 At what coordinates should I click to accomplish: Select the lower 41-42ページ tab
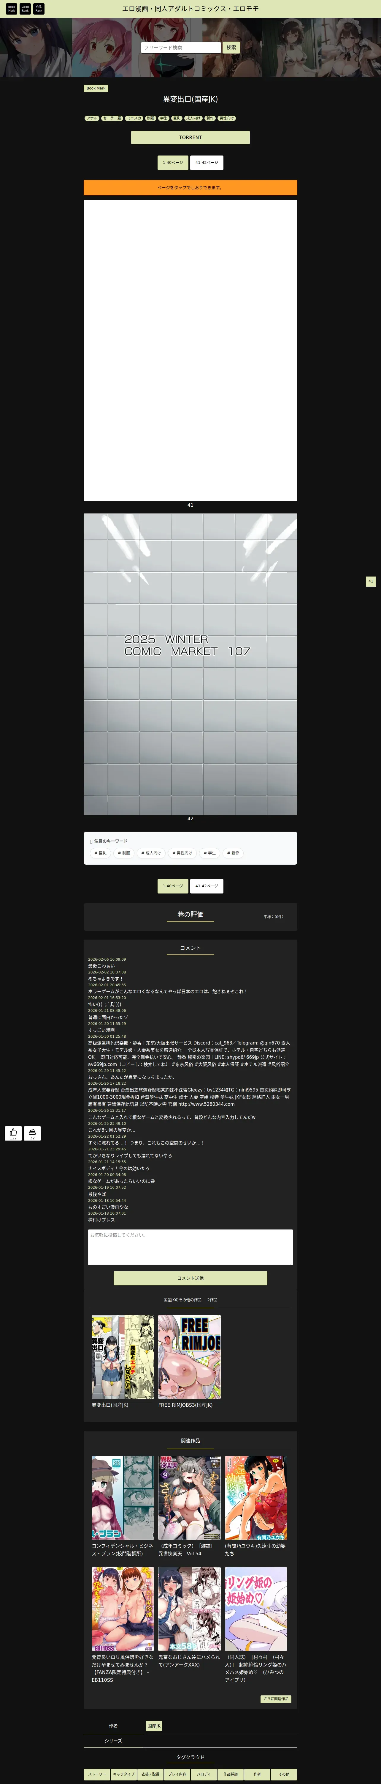207,886
